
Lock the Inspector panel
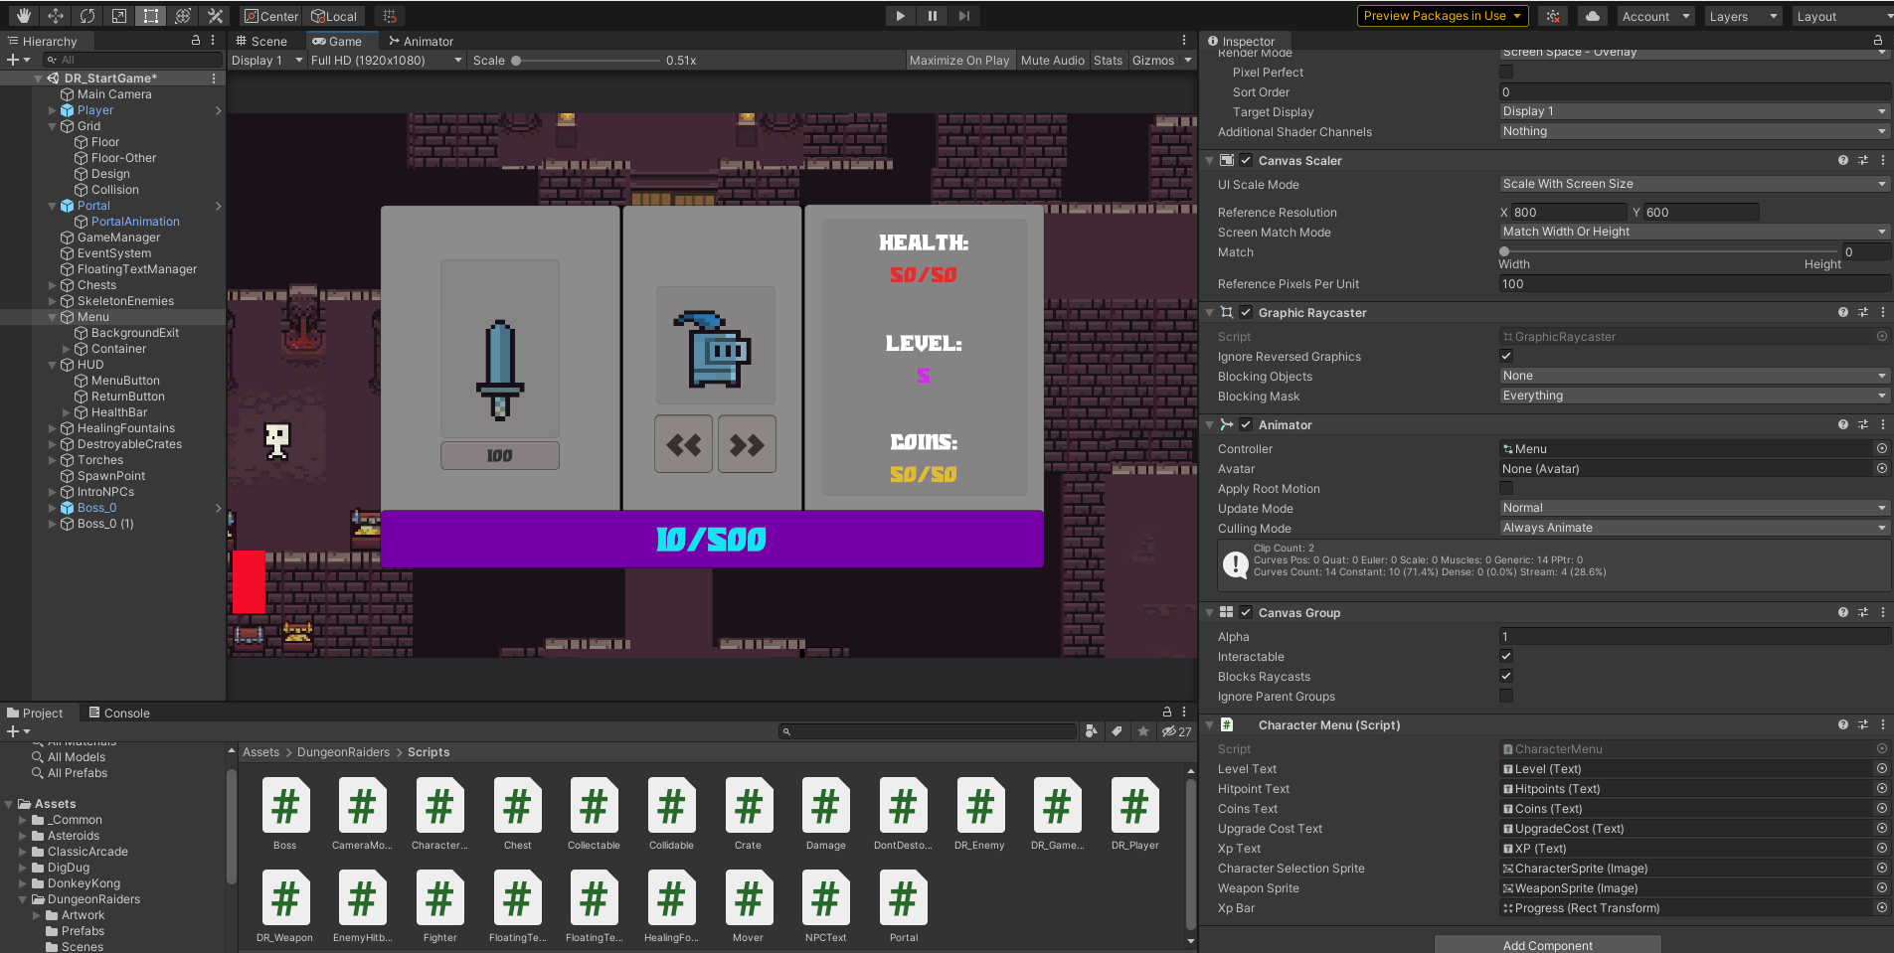click(1878, 41)
